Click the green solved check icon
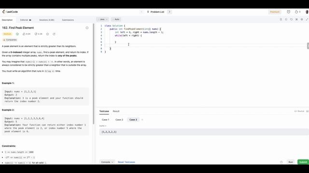Image resolution: width=309 pixels, height=173 pixels. (x=17, y=34)
